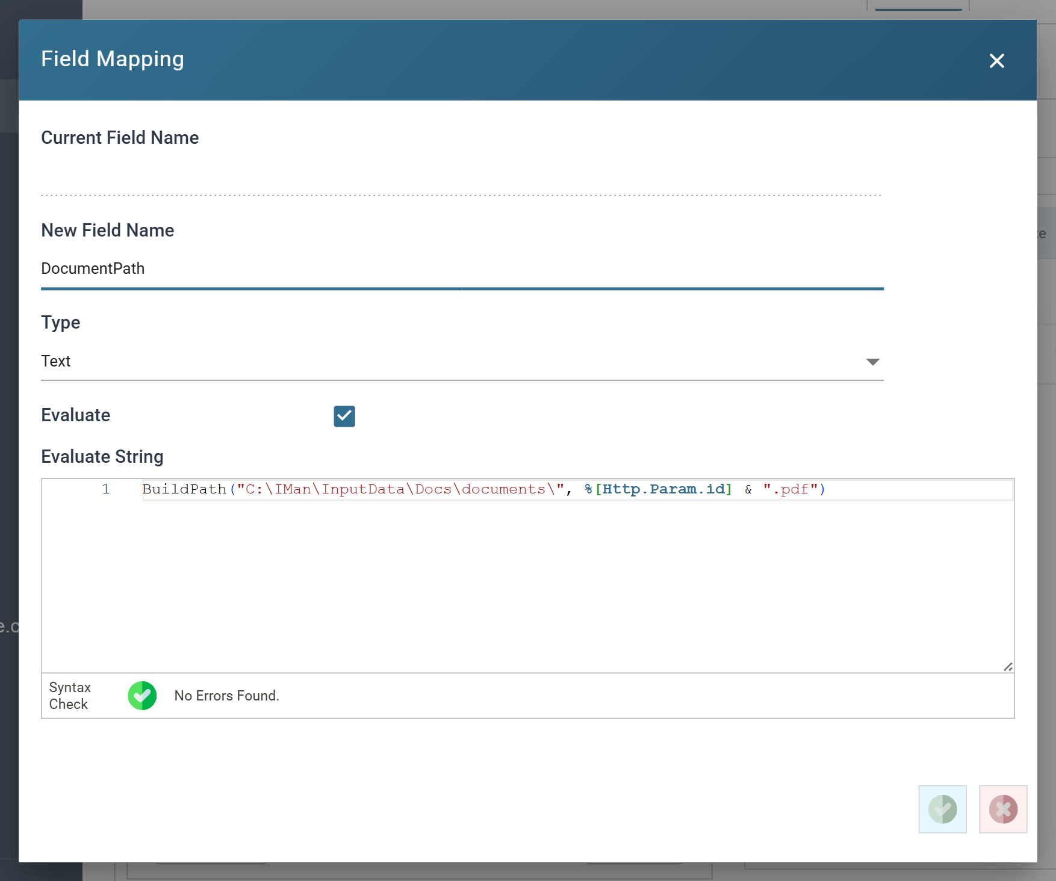Screen dimensions: 1056x881
Task: Click inside the Evaluate String code editor
Action: coord(527,575)
